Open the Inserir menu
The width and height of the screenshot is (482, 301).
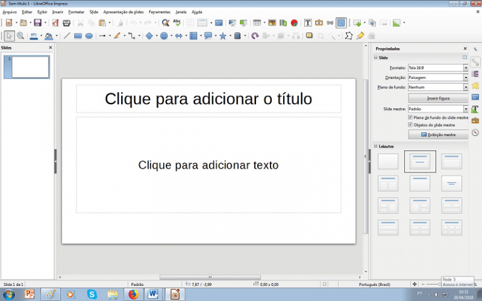[58, 12]
